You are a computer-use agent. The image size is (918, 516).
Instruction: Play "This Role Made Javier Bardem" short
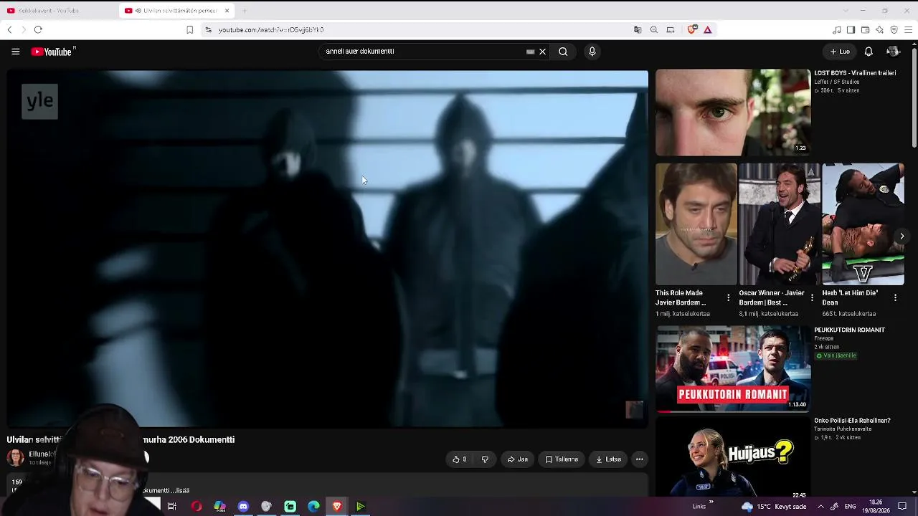tap(696, 224)
